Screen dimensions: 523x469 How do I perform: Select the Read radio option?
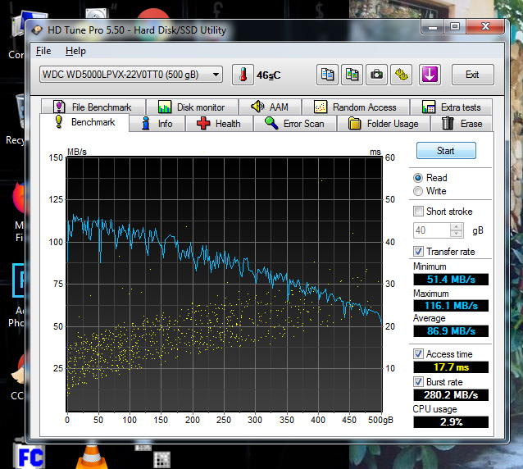[417, 178]
